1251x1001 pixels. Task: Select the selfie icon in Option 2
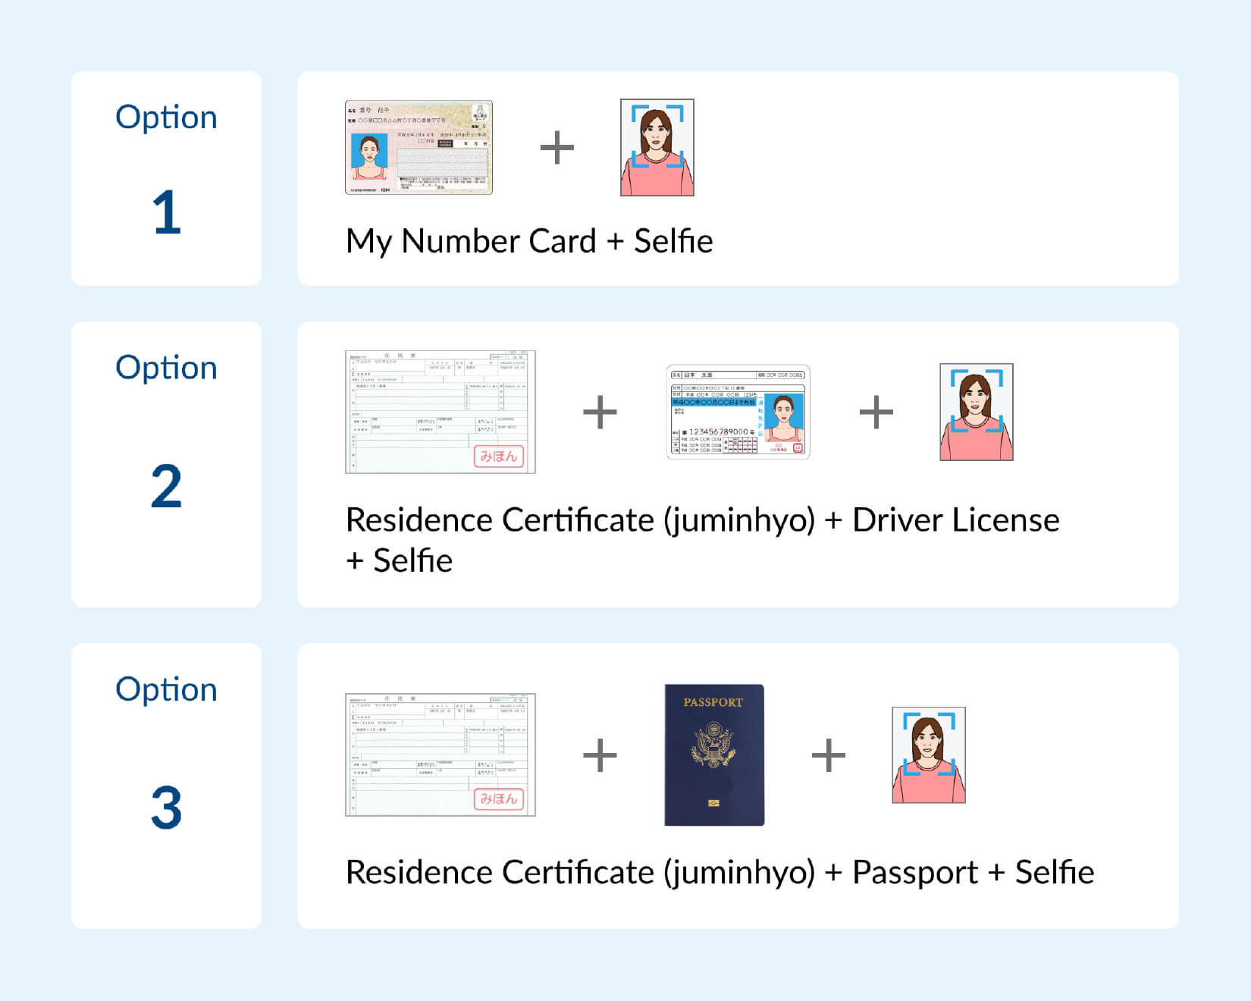pos(976,412)
